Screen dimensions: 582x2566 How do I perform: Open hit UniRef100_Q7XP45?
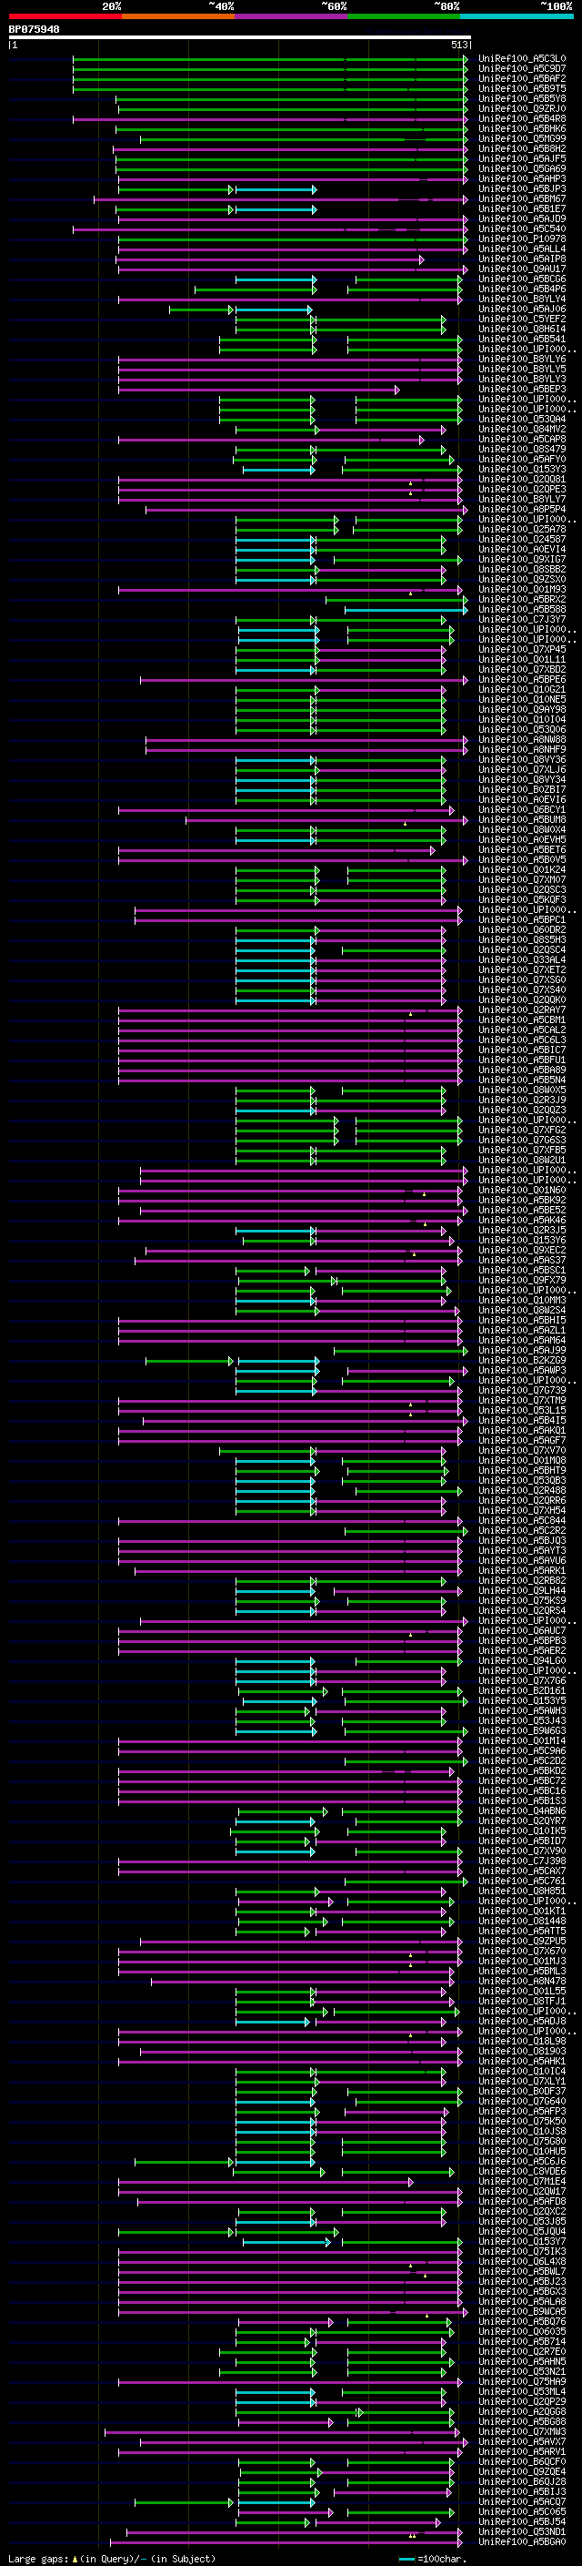(522, 650)
